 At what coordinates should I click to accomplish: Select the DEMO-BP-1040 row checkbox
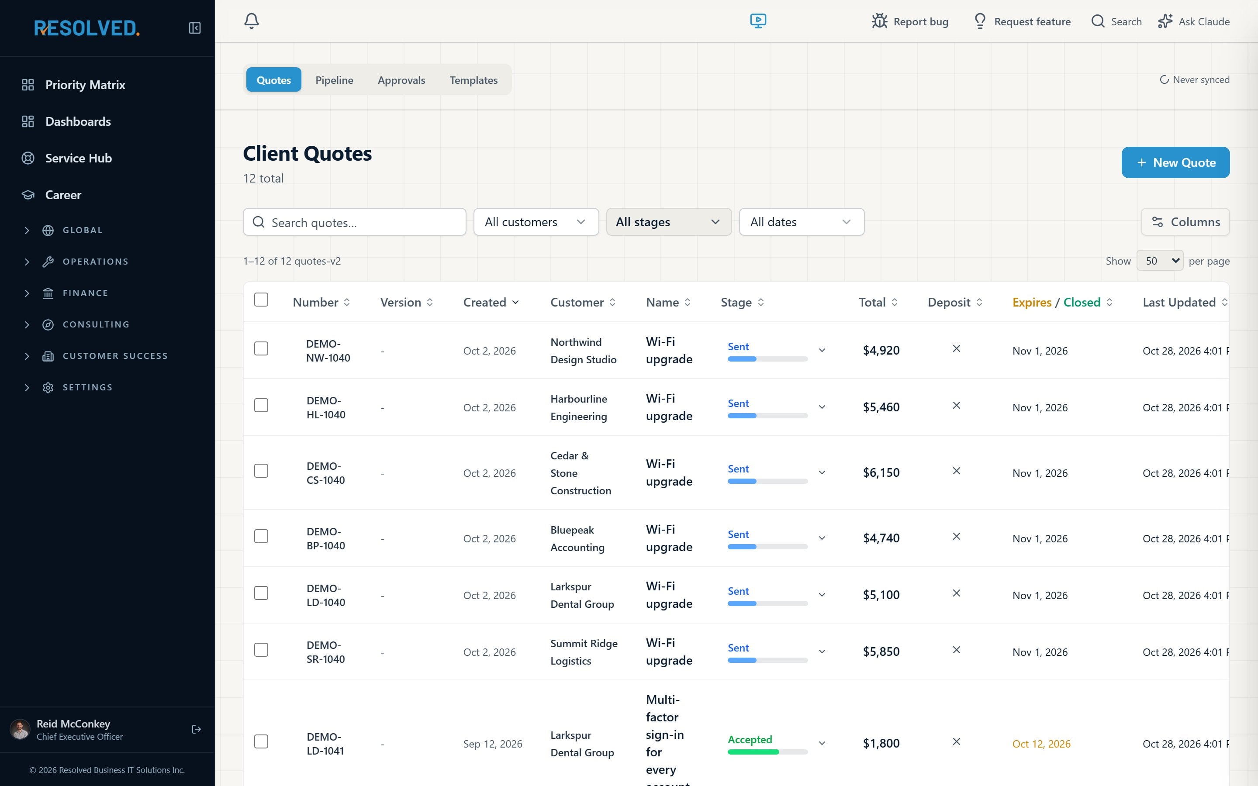coord(261,537)
